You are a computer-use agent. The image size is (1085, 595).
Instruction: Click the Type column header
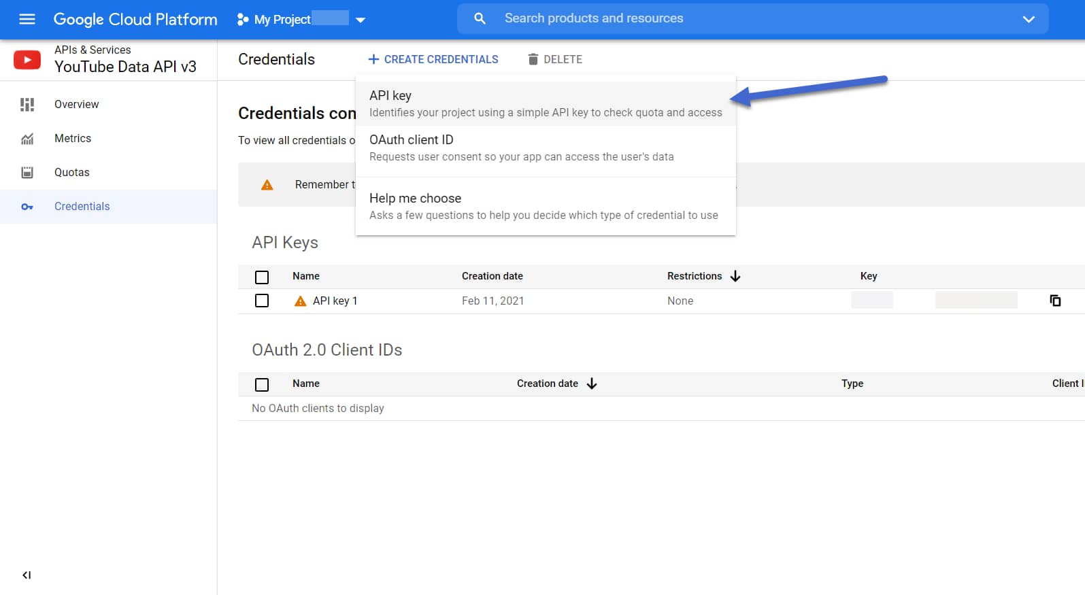[852, 384]
